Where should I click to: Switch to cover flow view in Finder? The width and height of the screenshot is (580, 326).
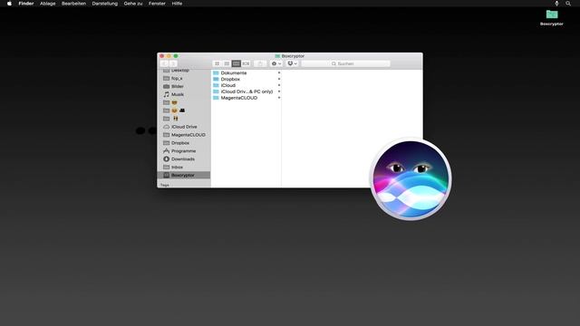pos(246,63)
